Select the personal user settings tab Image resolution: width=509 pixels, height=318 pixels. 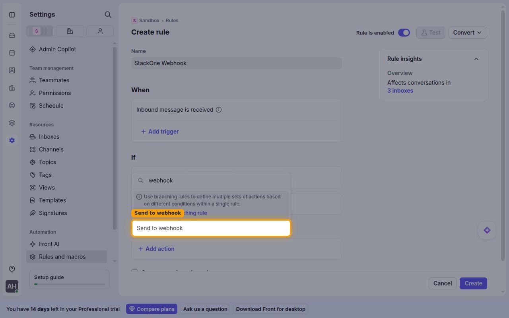click(x=100, y=31)
